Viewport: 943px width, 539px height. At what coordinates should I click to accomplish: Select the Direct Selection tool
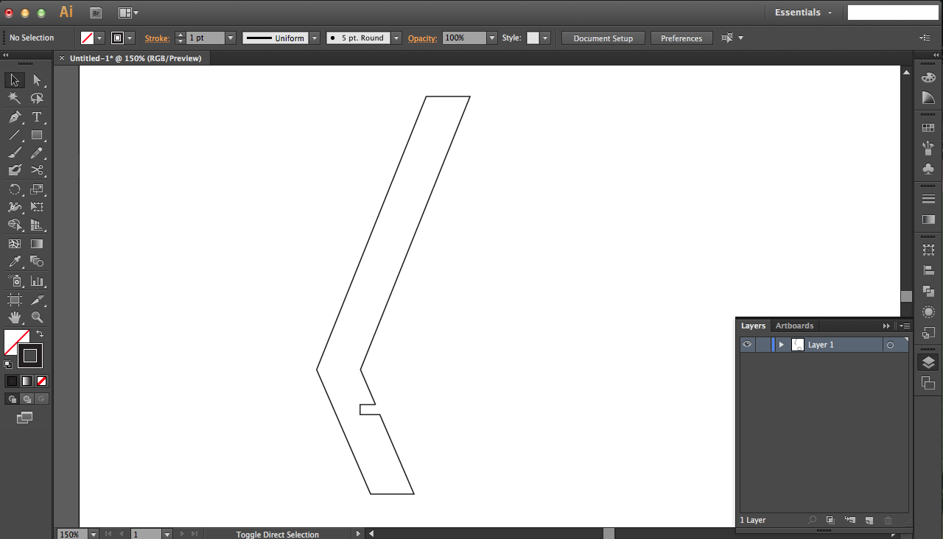click(x=37, y=80)
